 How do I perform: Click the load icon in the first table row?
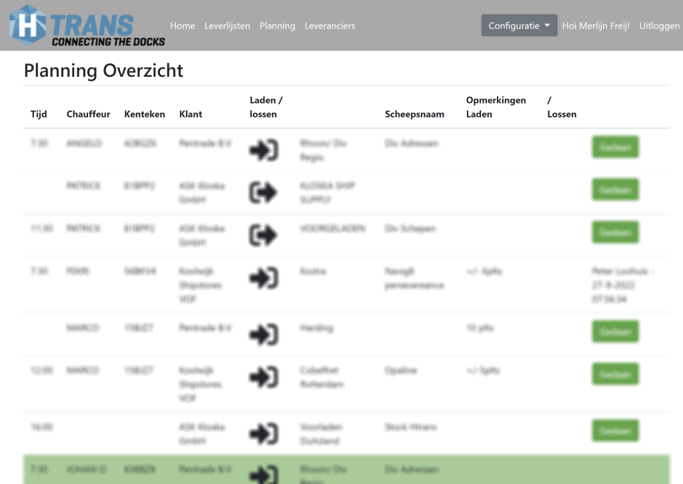click(263, 150)
